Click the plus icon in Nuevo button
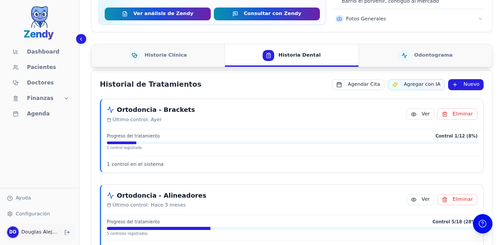This screenshot has height=245, width=504. coord(455,84)
